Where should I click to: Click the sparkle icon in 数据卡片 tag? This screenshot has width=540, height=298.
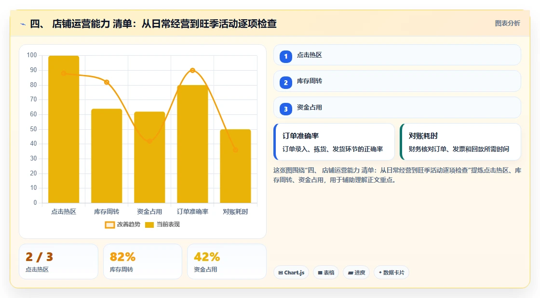(x=380, y=272)
